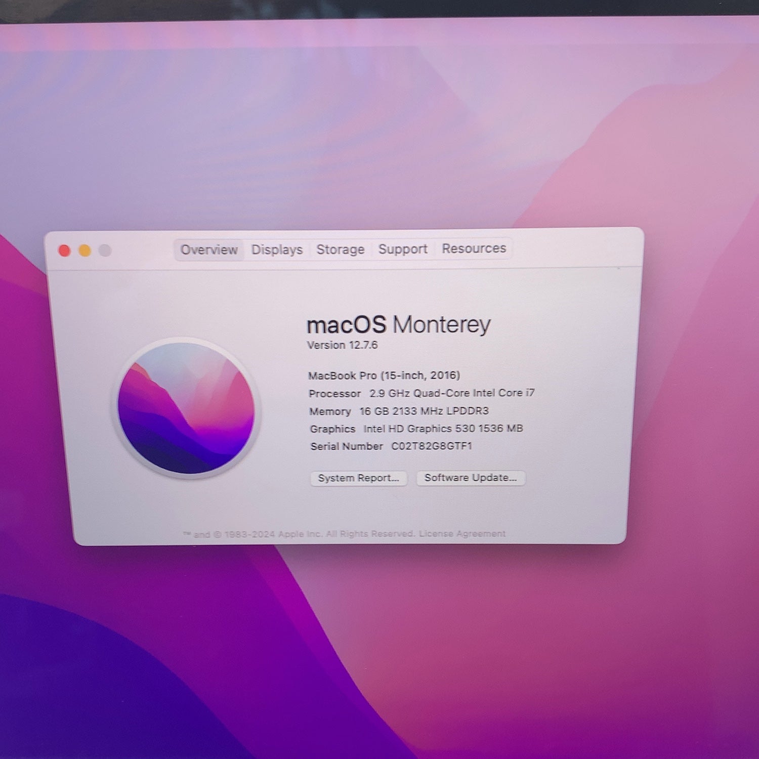Minimize the About This Mac window
The image size is (759, 759).
(x=85, y=250)
